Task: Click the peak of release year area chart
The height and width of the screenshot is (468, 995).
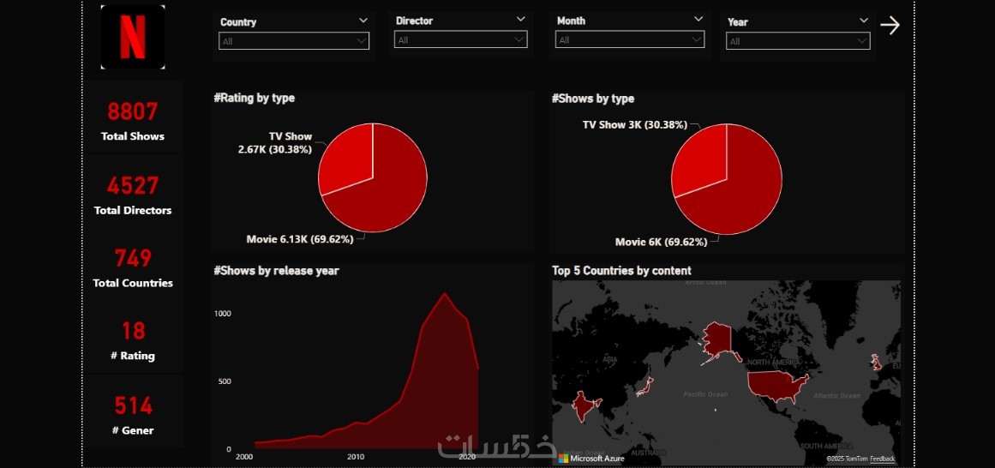Action: coord(444,293)
